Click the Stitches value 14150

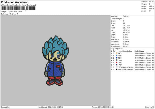pos(151,2)
